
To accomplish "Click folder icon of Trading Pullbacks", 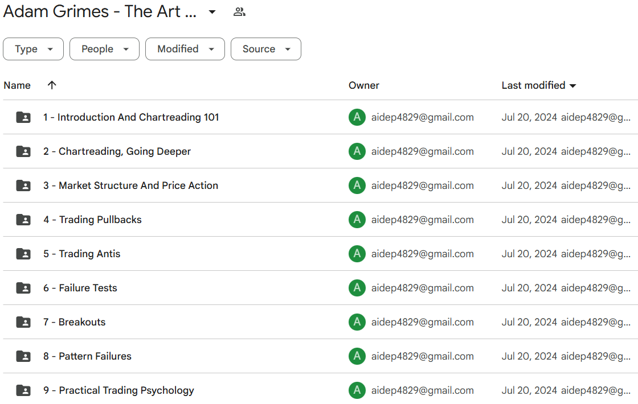I will click(23, 220).
